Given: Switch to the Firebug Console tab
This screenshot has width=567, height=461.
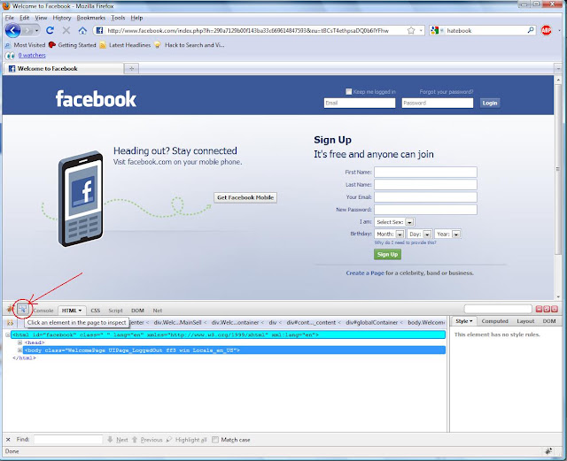Looking at the screenshot, I should coord(43,310).
